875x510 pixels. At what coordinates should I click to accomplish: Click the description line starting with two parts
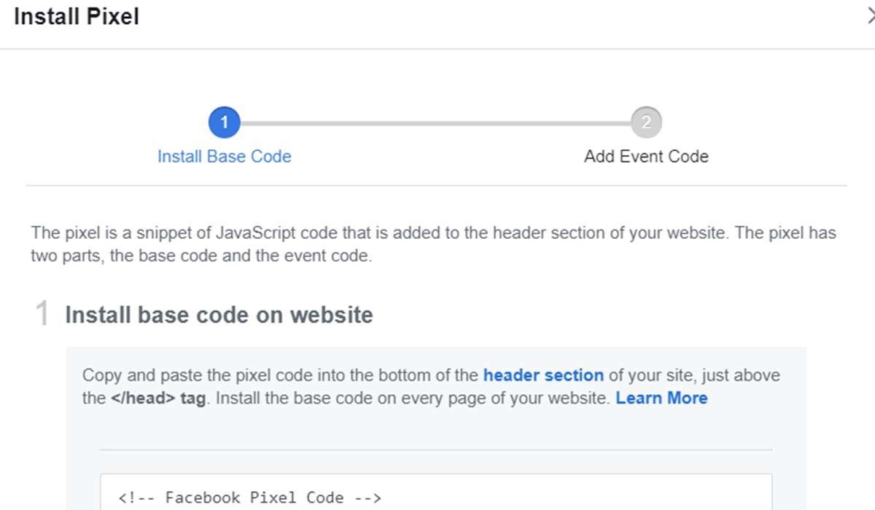201,256
